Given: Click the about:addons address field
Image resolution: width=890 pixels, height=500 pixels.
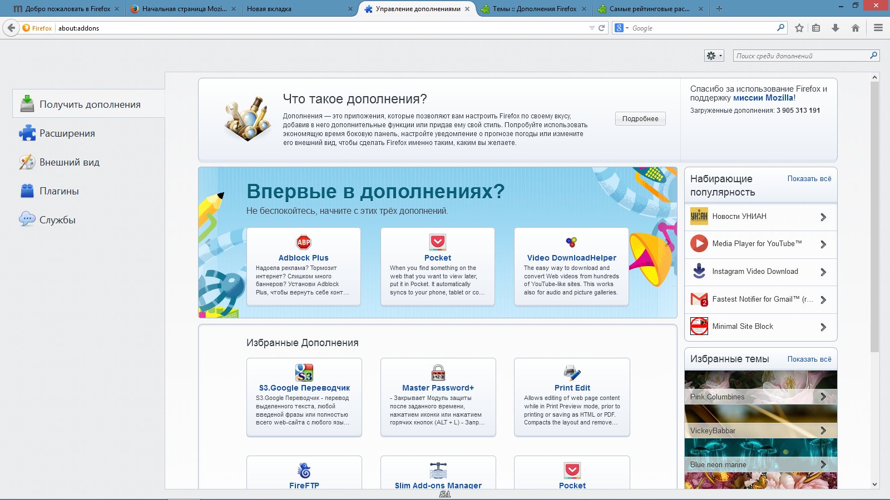Looking at the screenshot, I should (322, 28).
